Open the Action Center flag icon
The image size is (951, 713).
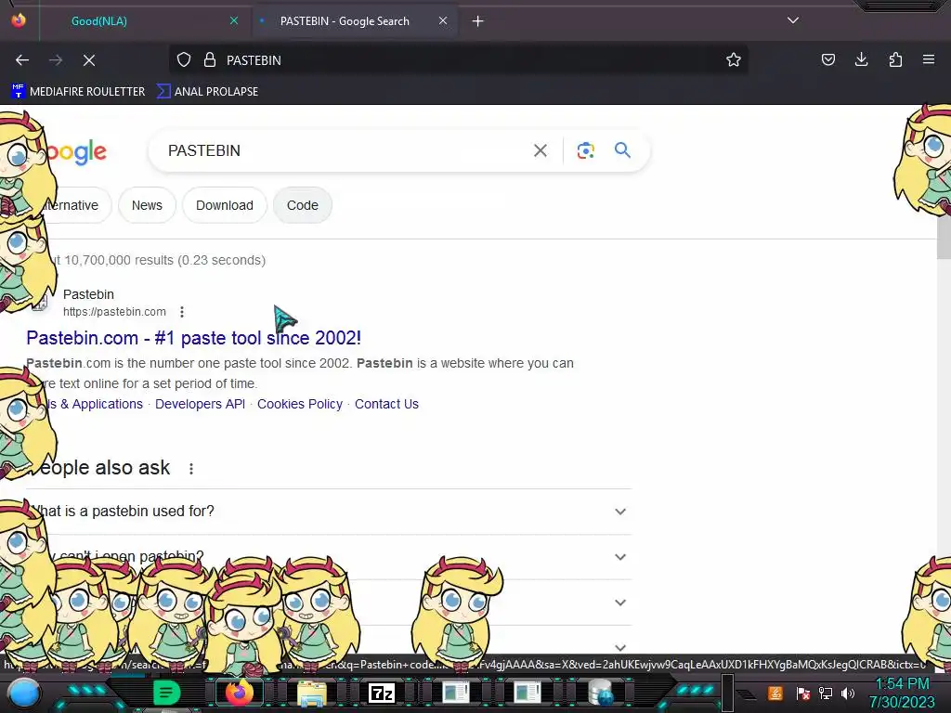(803, 693)
